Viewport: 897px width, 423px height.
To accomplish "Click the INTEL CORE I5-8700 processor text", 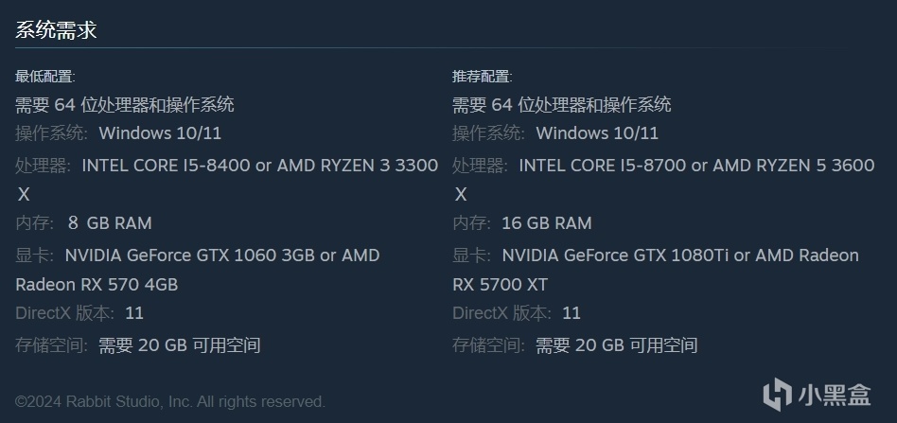I will [x=604, y=166].
